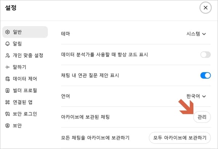Open the 언어 한국어 dropdown
This screenshot has height=149, width=218.
click(196, 96)
